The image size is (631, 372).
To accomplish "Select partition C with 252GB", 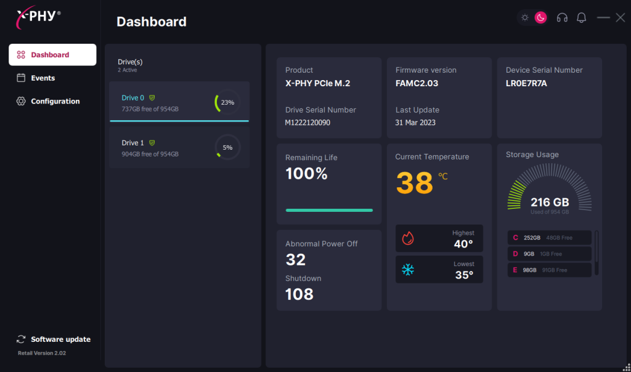I will (x=548, y=238).
